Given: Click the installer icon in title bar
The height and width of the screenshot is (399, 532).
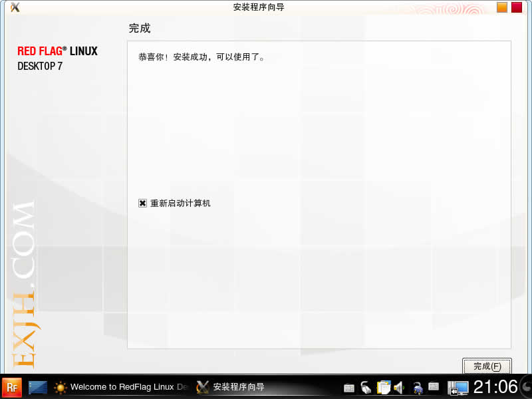Looking at the screenshot, I should (x=15, y=7).
